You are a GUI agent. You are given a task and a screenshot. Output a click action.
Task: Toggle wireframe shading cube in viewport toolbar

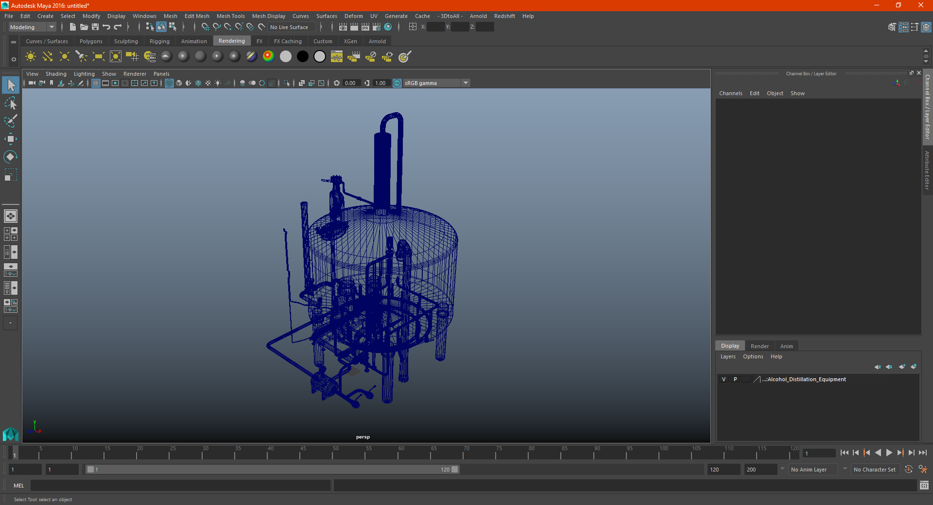[169, 83]
